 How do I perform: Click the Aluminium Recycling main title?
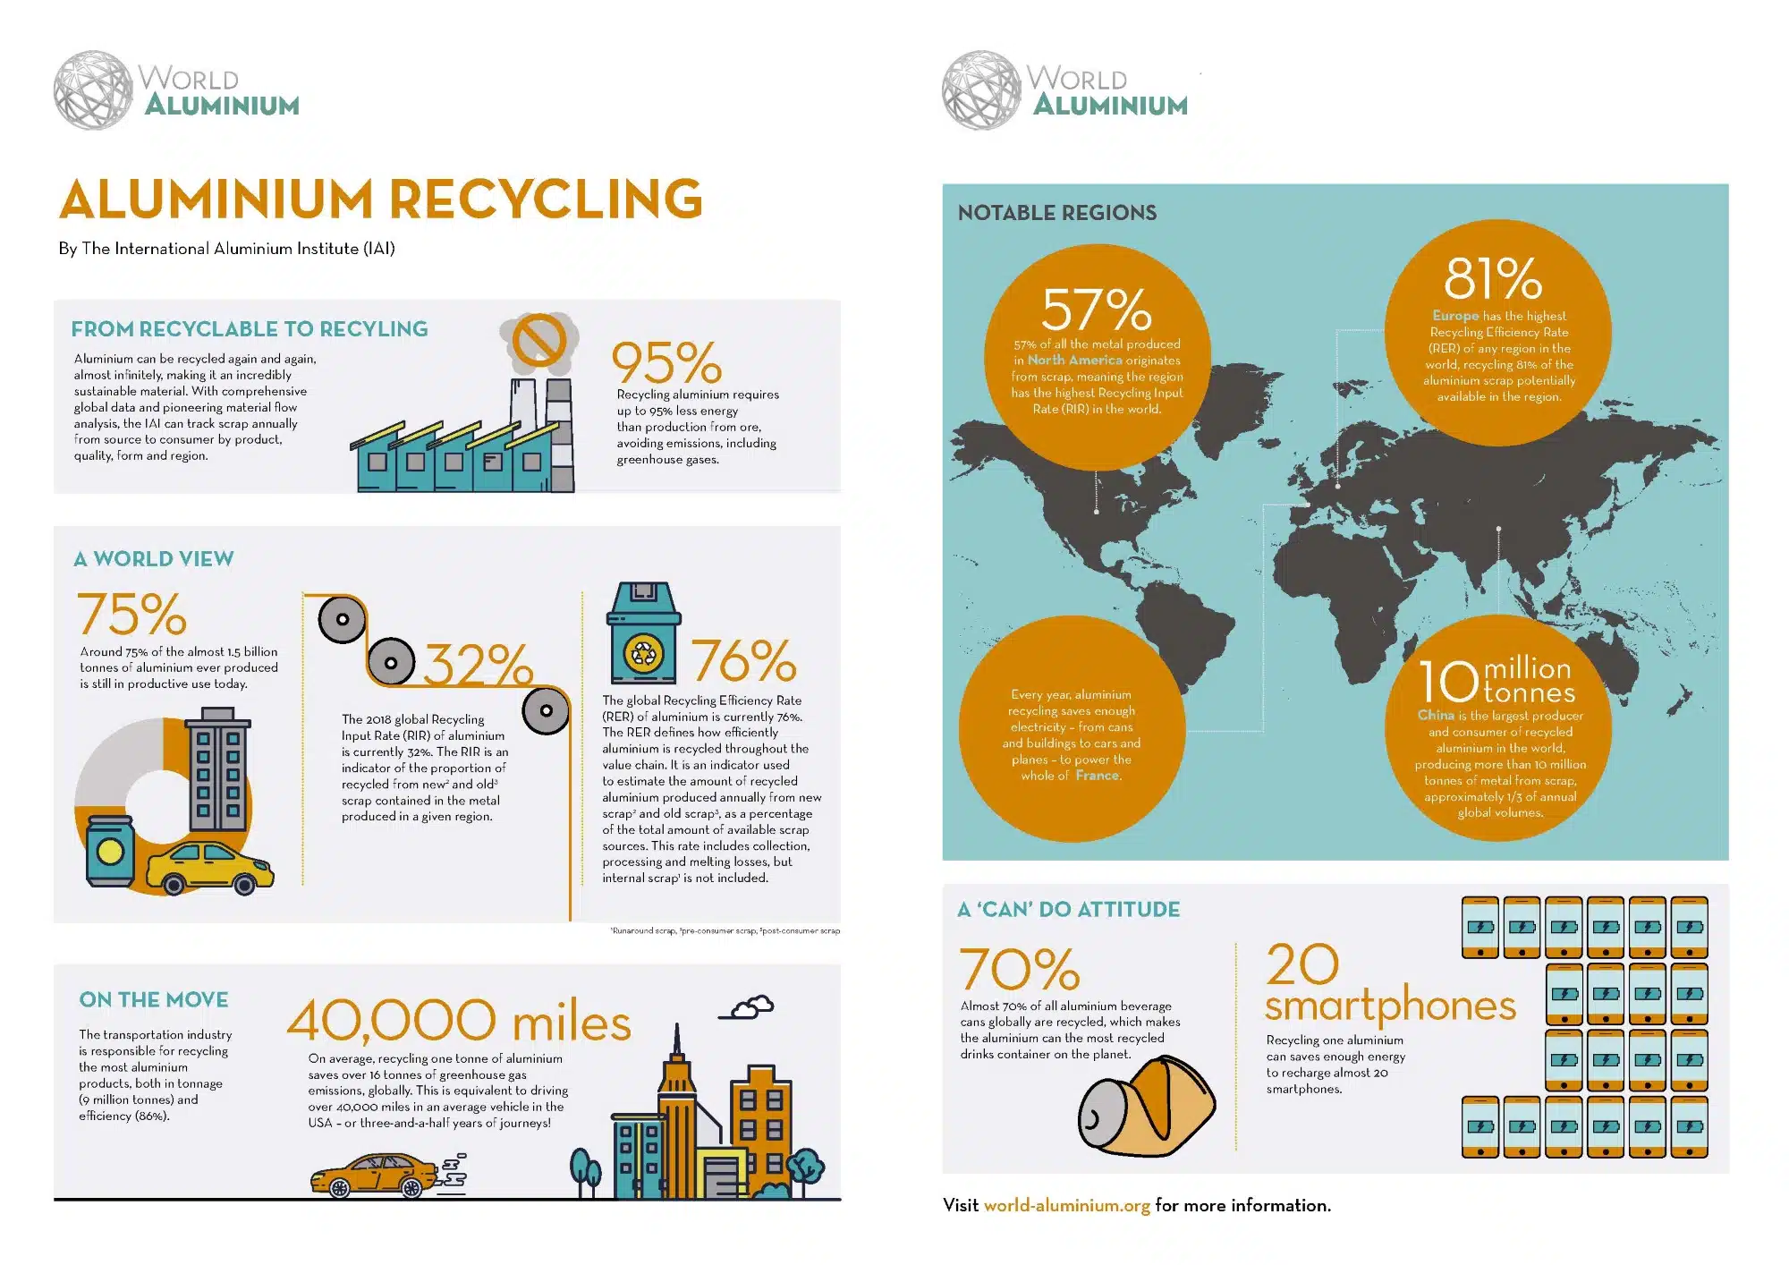point(381,199)
